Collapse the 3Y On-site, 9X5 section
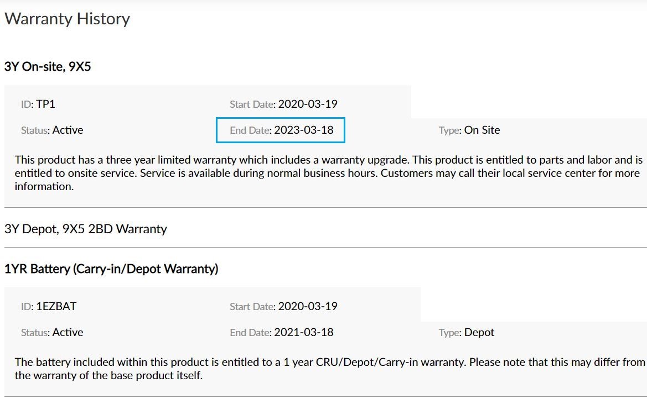The width and height of the screenshot is (647, 404). pos(48,66)
